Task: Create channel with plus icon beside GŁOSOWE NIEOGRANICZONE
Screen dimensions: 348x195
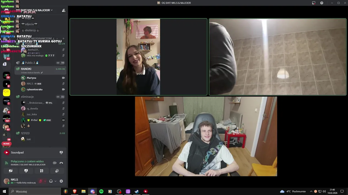Action: [63, 38]
